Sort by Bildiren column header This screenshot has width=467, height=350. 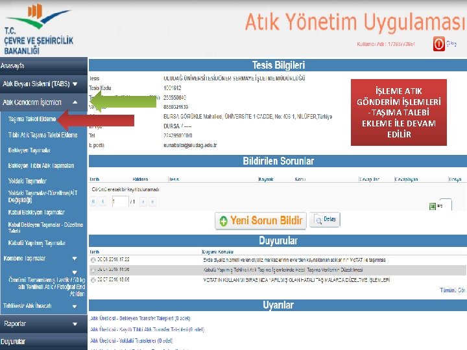(x=140, y=179)
